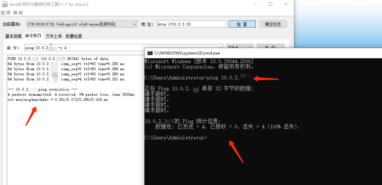Image resolution: width=382 pixels, height=185 pixels.
Task: Minimize the Java tool window
Action: coord(255,4)
